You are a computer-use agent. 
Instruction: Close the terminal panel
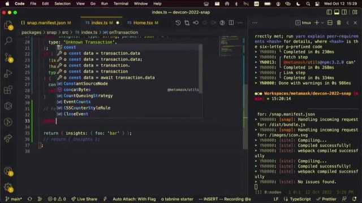[355, 23]
